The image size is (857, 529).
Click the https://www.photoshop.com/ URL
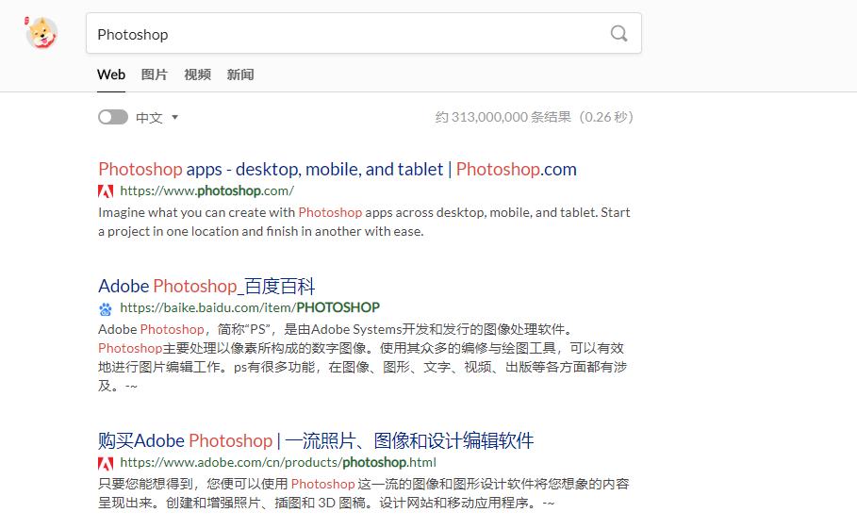tap(206, 190)
